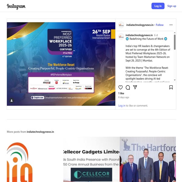Click the tagged people icon on image
The height and width of the screenshot is (182, 182).
coord(12,100)
